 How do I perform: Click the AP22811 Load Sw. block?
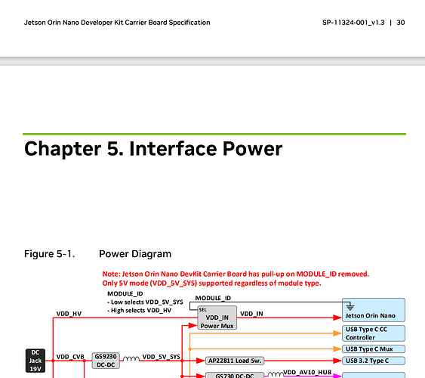coord(235,361)
